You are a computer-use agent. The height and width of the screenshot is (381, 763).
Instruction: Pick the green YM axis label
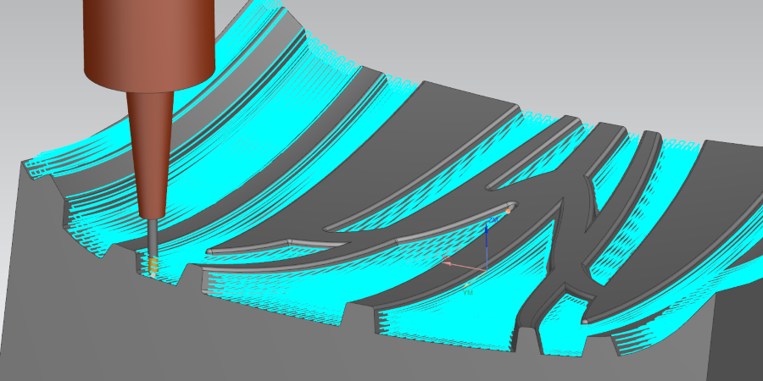point(467,292)
